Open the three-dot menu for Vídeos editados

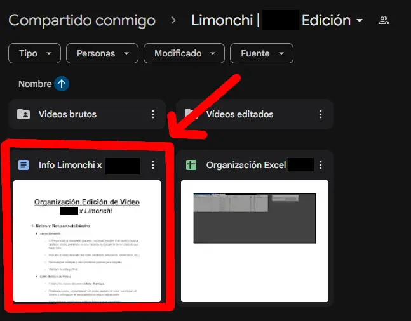[320, 115]
